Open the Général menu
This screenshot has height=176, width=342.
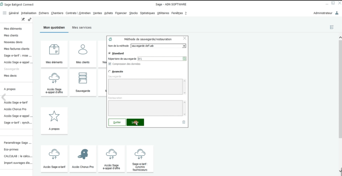14,13
